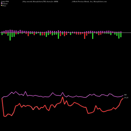131x131 pixels.
Task: Click the magenta Volume legend swatch
Action: click(2, 3)
